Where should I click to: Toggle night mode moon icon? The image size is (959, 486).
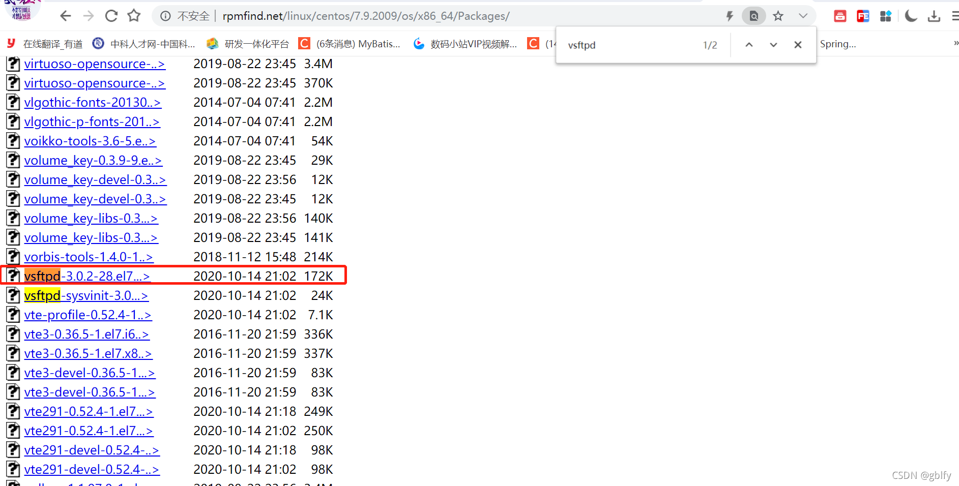[911, 16]
